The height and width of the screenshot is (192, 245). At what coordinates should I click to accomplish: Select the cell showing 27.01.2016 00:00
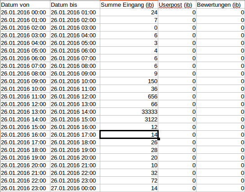point(75,188)
